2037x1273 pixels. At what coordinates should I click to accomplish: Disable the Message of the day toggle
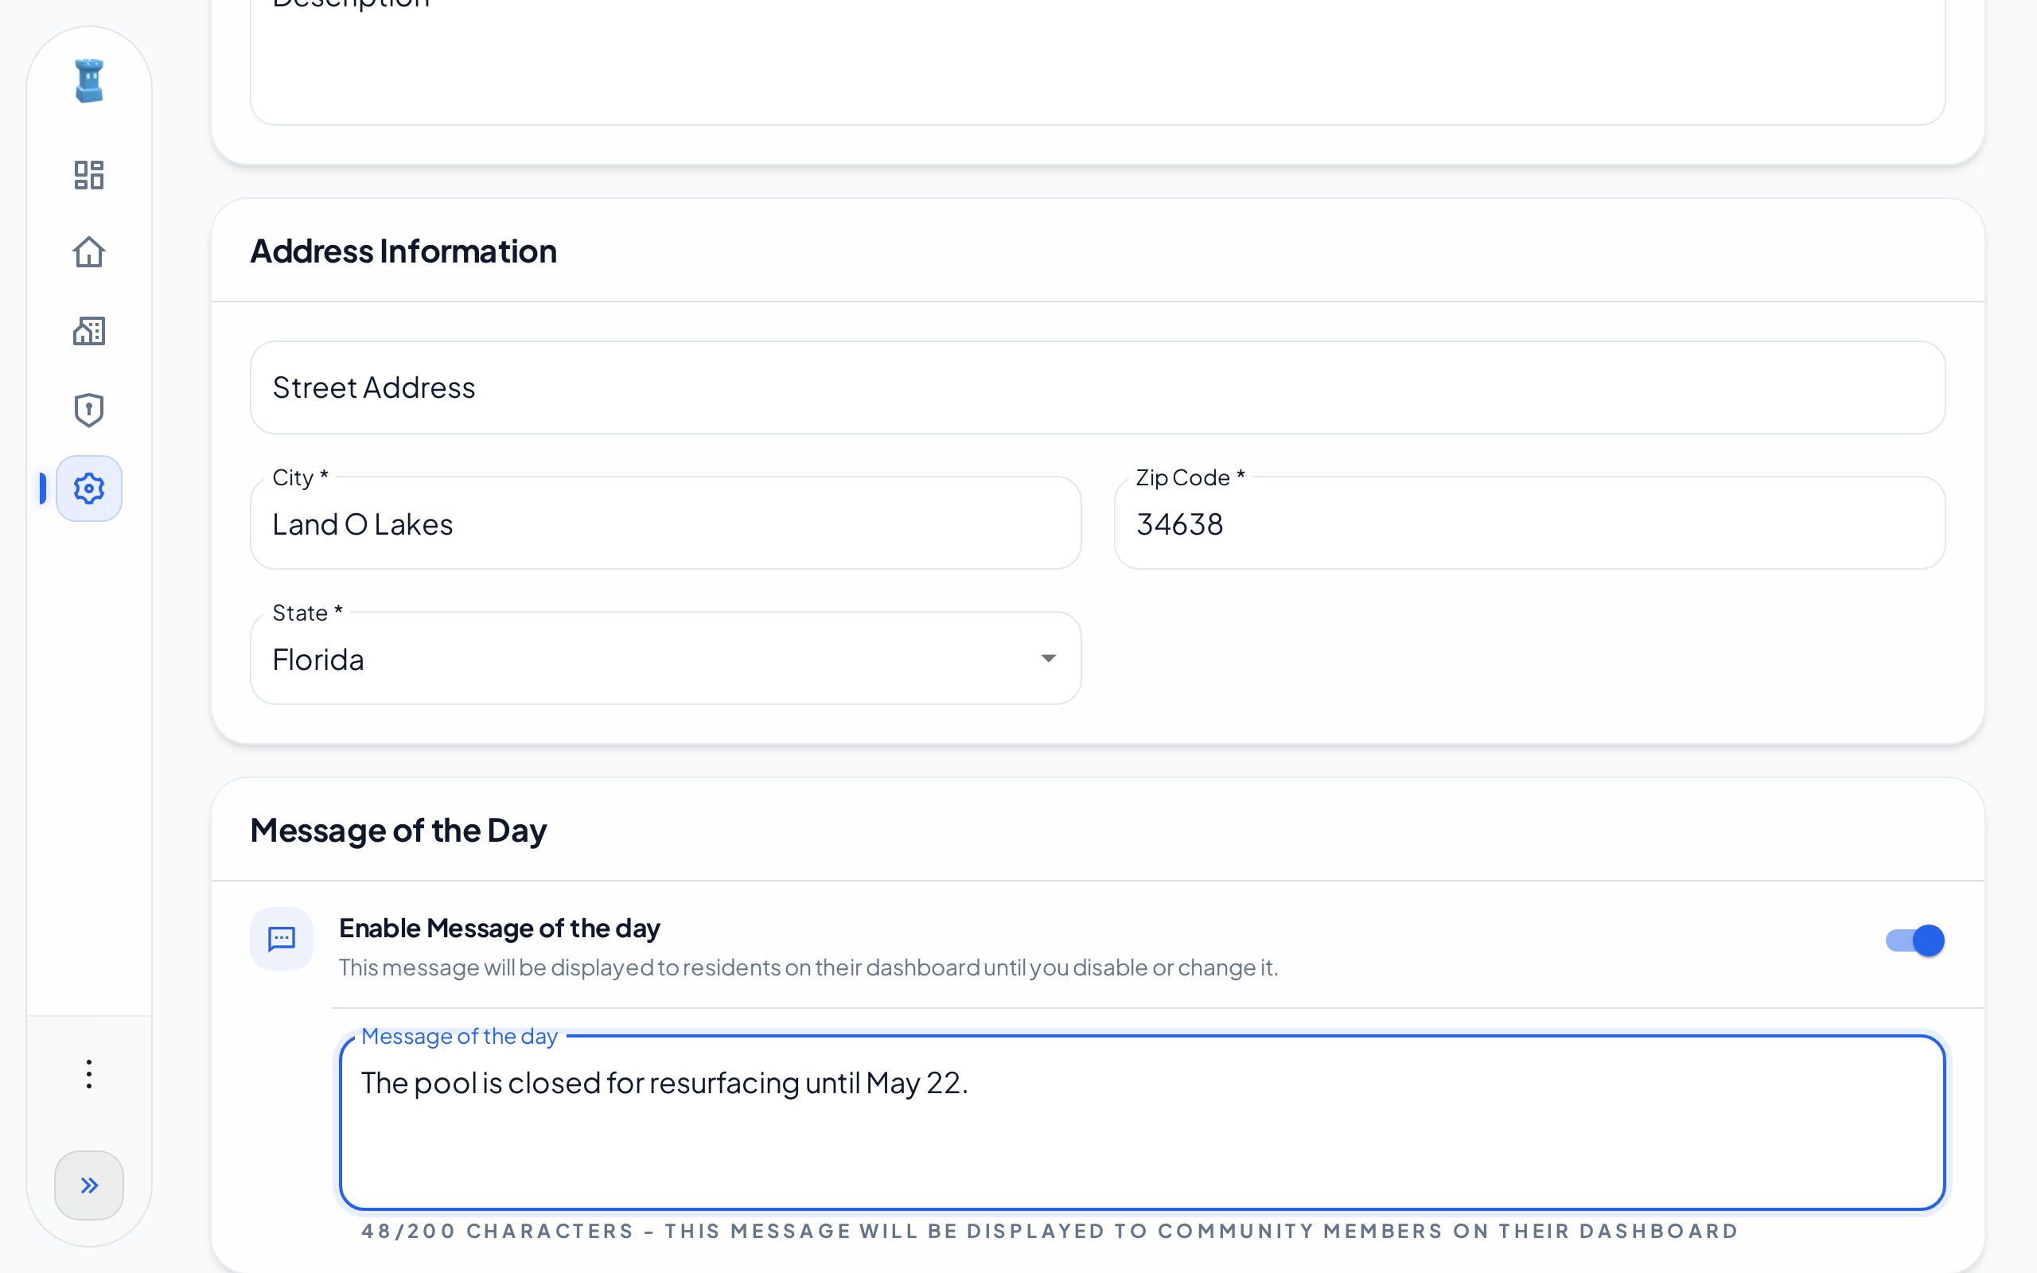tap(1915, 940)
